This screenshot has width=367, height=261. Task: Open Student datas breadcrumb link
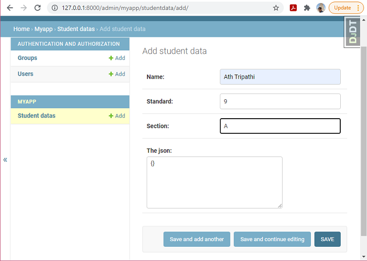[76, 29]
